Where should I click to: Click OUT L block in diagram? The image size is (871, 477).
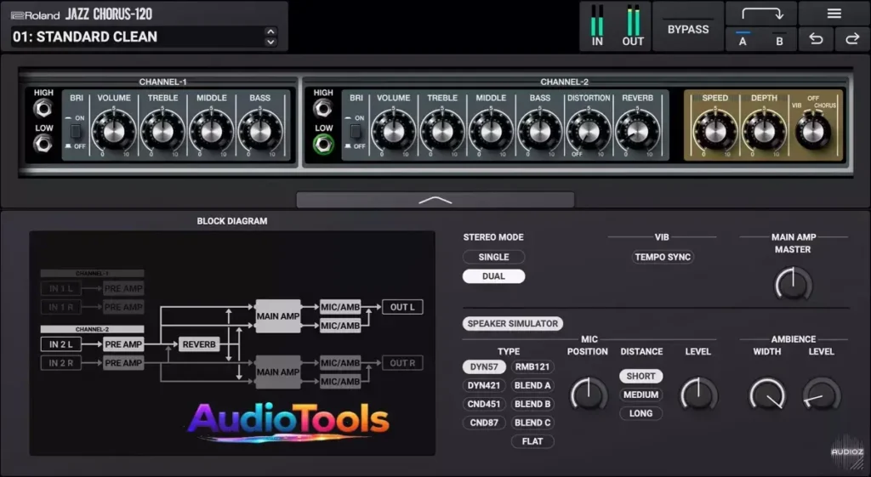point(402,307)
